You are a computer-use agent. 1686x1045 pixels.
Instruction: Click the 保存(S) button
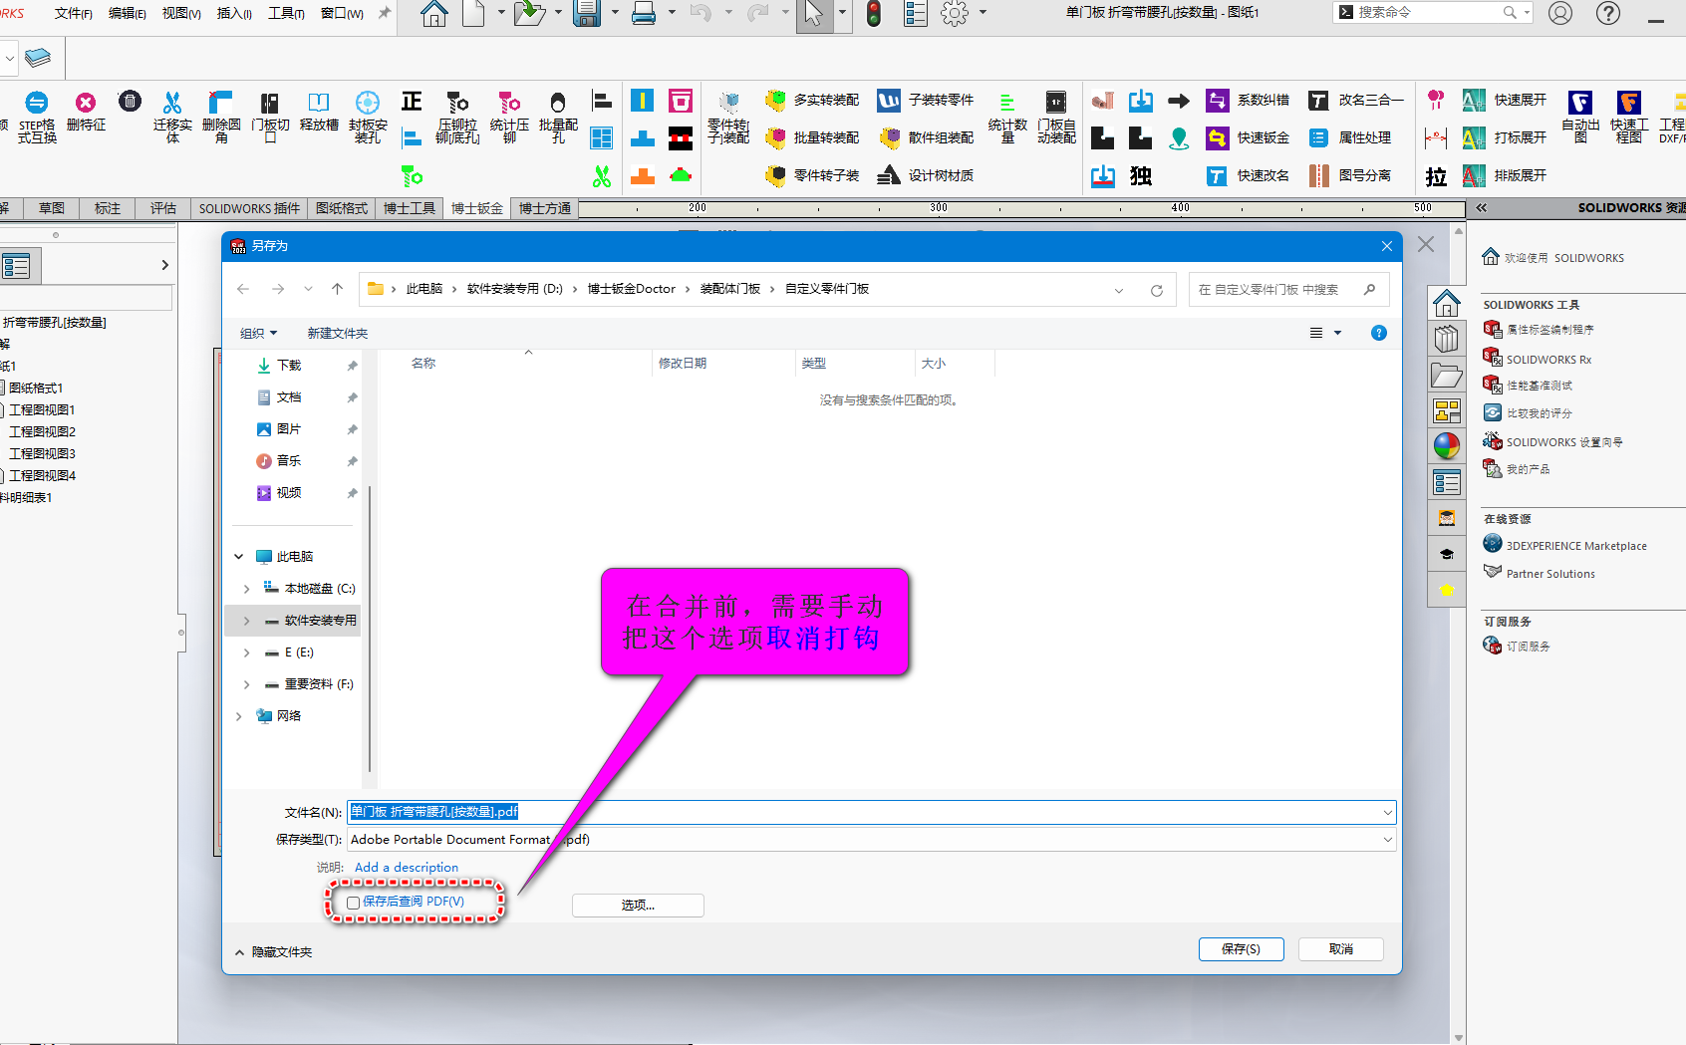(1241, 949)
